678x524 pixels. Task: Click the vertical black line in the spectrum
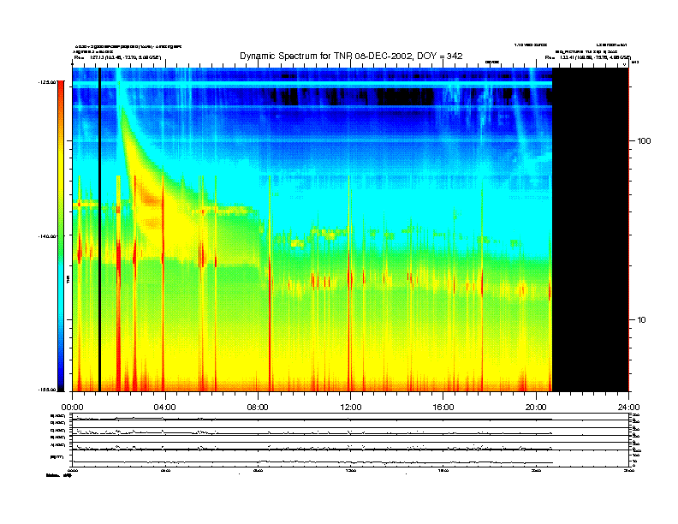tap(99, 229)
